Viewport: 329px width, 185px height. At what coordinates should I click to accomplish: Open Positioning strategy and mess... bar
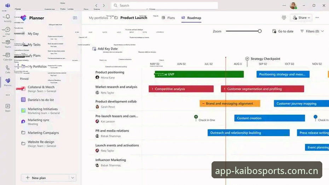(283, 74)
